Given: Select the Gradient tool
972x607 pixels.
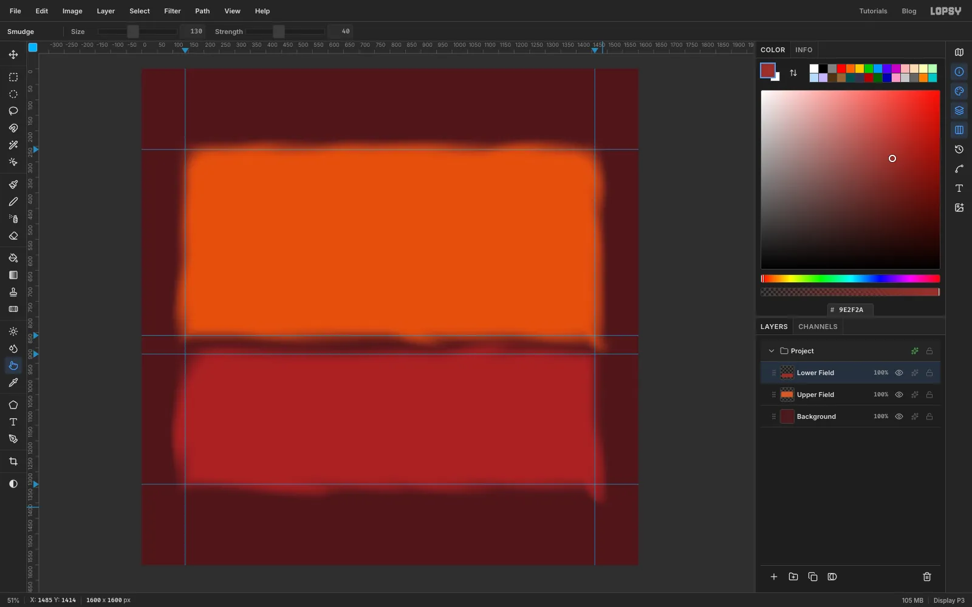Looking at the screenshot, I should [x=13, y=275].
